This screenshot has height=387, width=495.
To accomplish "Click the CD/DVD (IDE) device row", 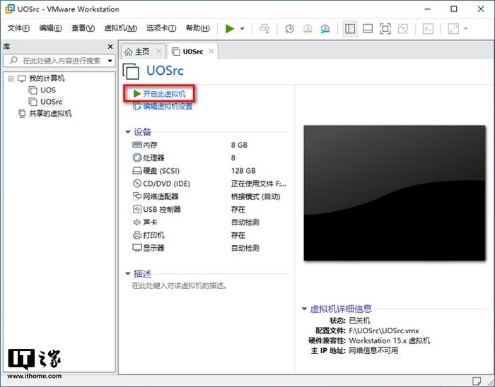I will [x=209, y=184].
